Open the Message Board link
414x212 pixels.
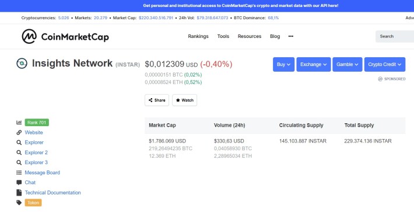42,173
